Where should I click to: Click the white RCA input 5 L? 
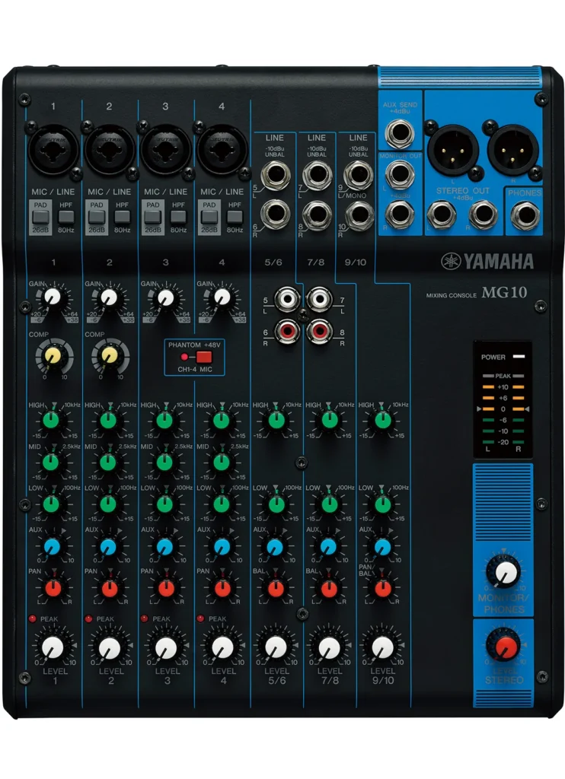click(x=288, y=300)
